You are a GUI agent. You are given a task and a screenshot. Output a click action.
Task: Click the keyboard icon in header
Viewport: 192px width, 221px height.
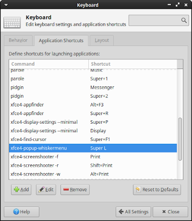coord(12,23)
